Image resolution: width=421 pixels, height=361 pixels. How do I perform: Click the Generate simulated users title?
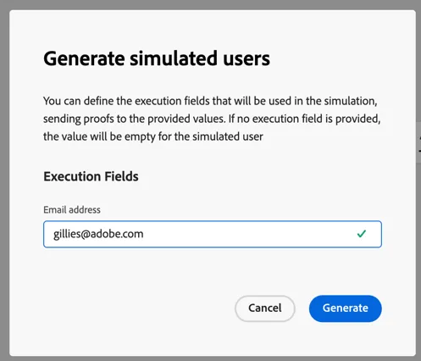157,58
